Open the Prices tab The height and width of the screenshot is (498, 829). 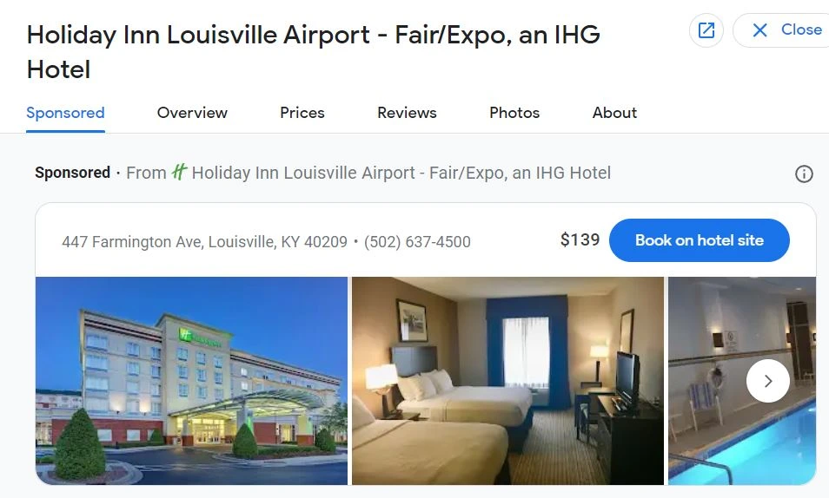pyautogui.click(x=302, y=113)
